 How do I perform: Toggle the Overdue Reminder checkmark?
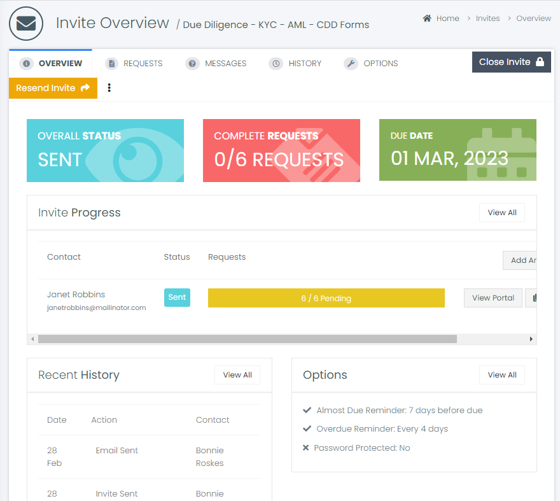307,428
